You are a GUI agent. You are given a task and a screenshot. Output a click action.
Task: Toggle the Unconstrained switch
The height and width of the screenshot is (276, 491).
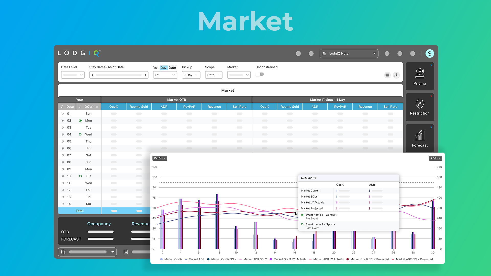(260, 74)
